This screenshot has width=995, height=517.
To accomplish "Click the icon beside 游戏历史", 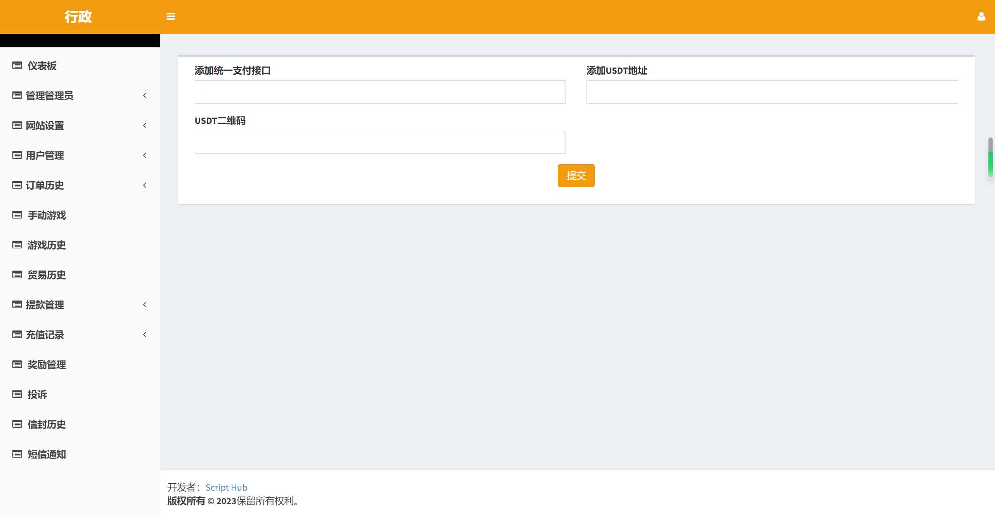I will (17, 245).
